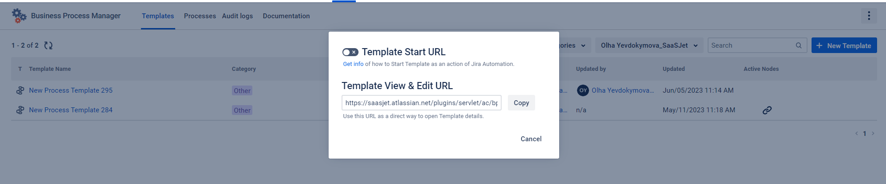Open the Audit logs tab
Image resolution: width=886 pixels, height=184 pixels.
pos(237,16)
